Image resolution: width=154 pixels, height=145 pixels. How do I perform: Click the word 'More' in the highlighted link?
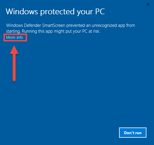tap(11, 37)
